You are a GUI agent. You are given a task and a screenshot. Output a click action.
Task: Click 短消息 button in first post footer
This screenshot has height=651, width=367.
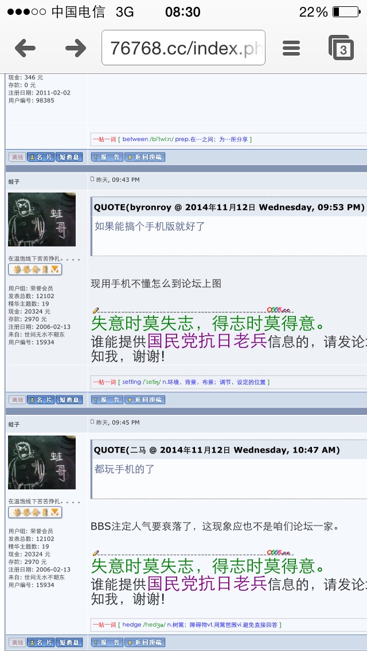point(69,158)
